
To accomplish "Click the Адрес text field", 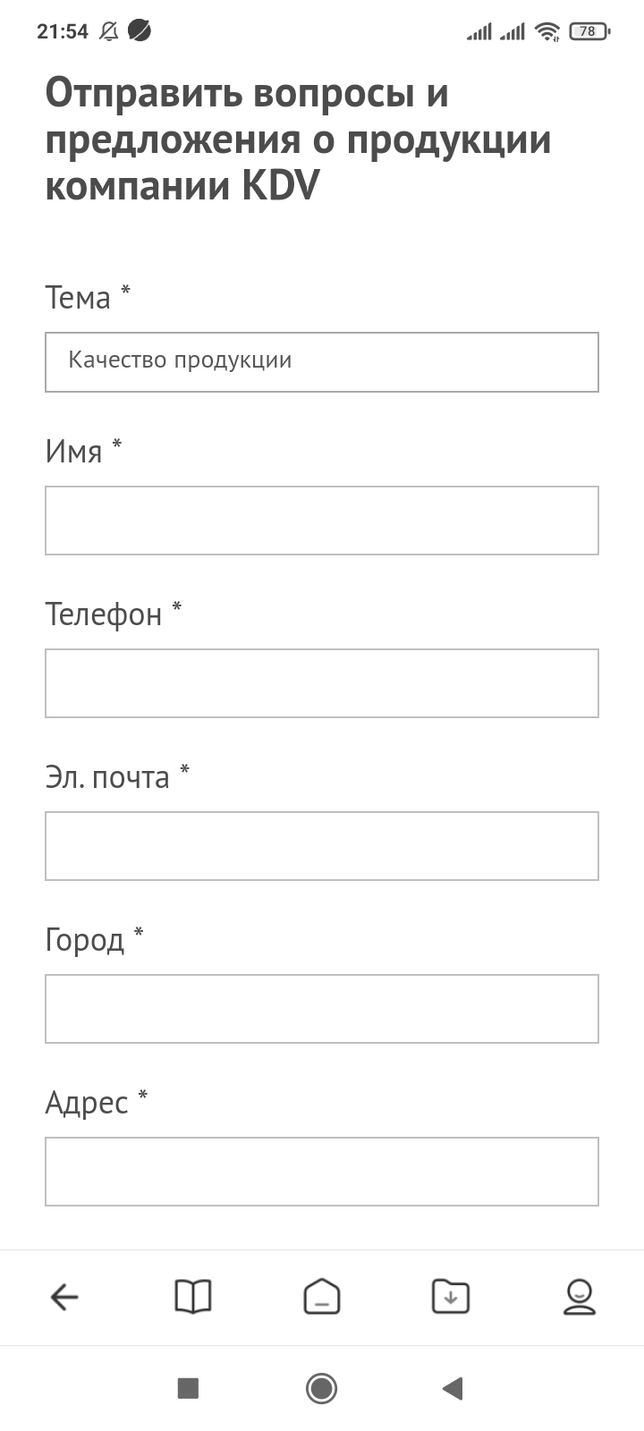I will tap(322, 1172).
